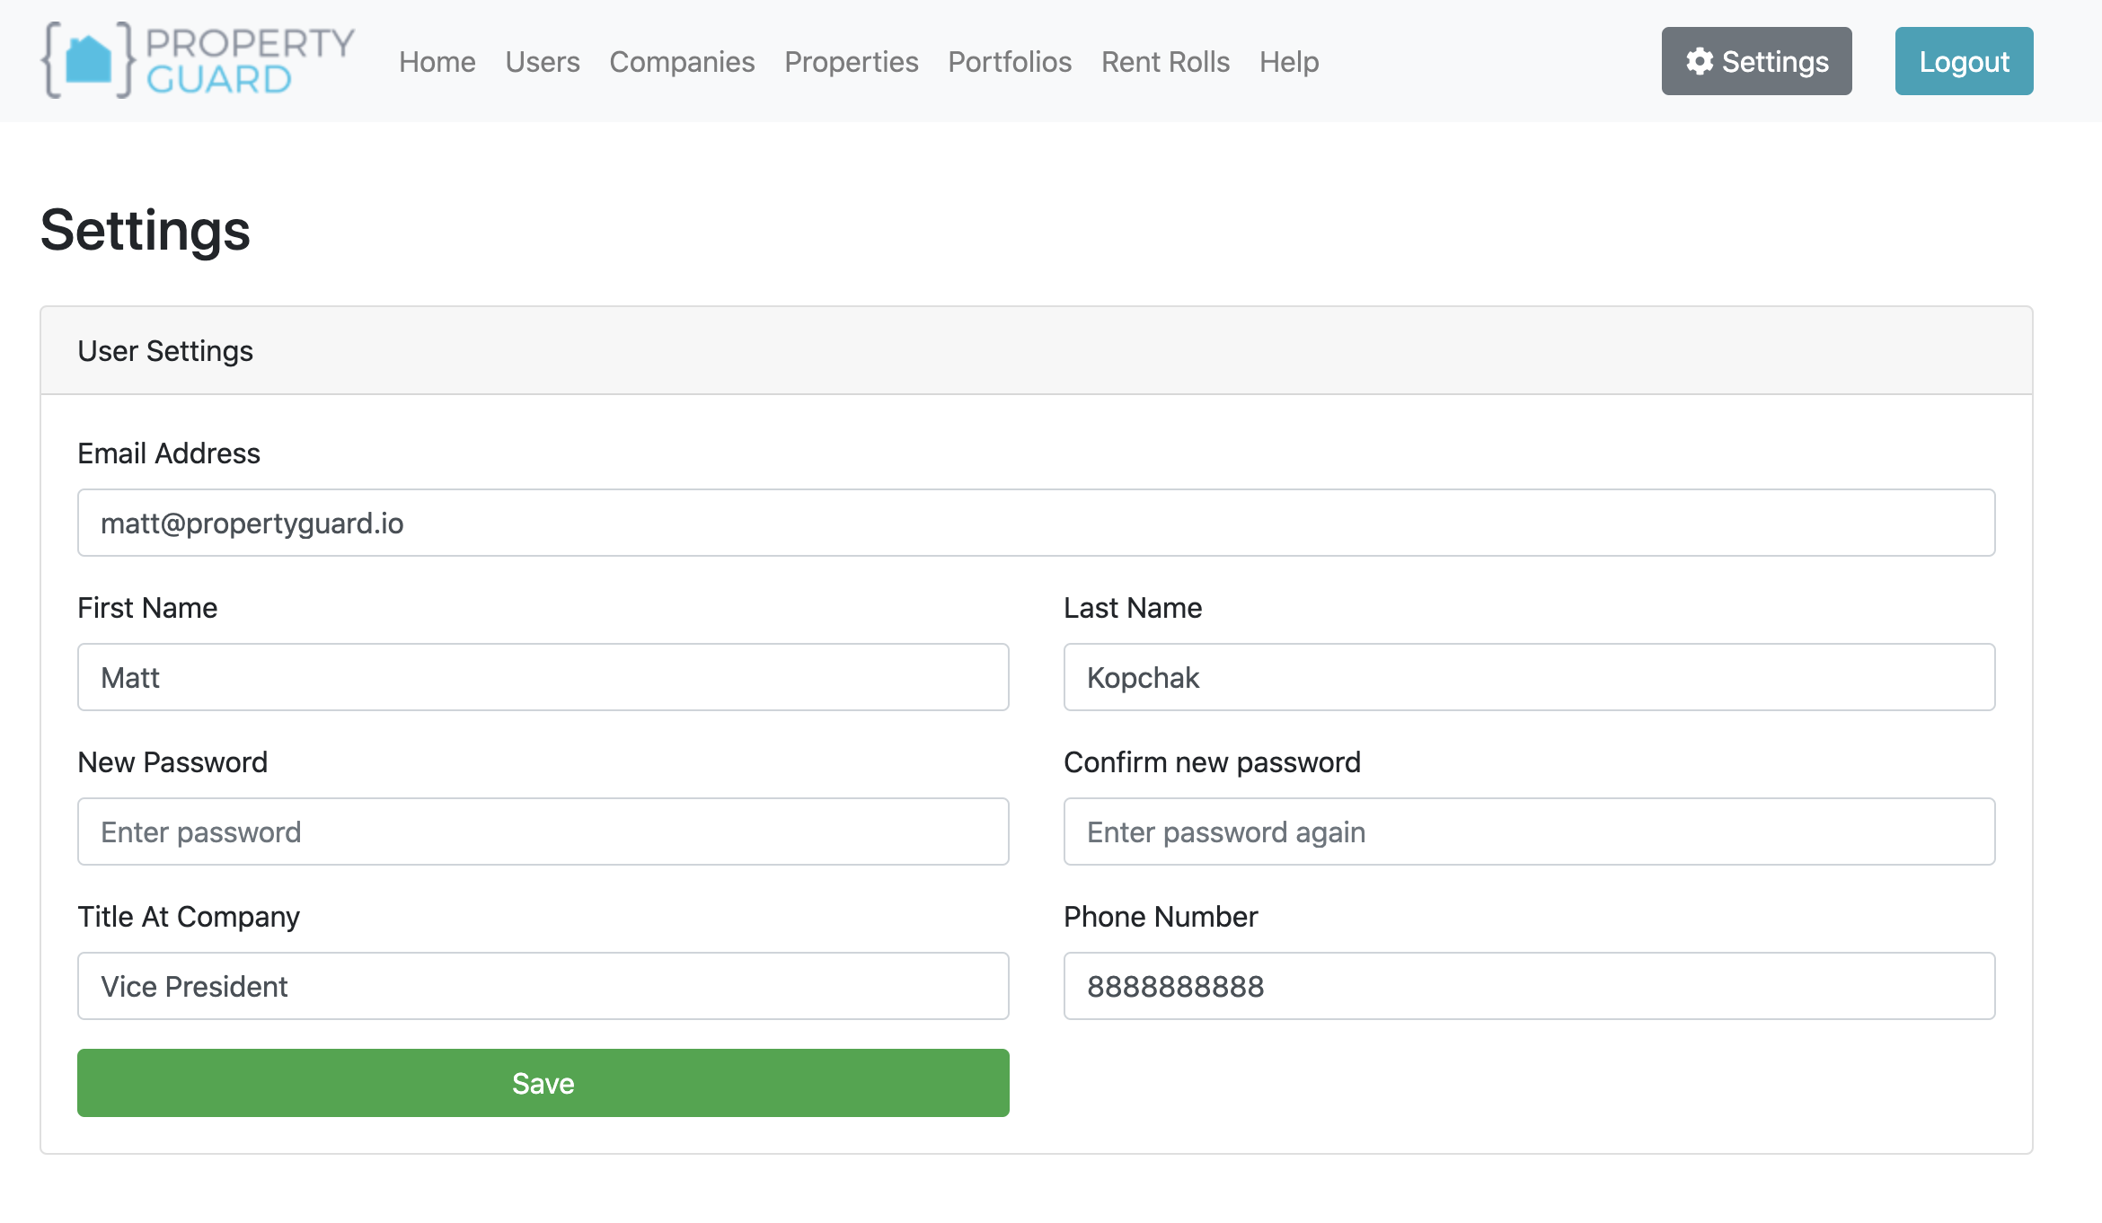
Task: Click the Confirm new password field
Action: [1528, 831]
